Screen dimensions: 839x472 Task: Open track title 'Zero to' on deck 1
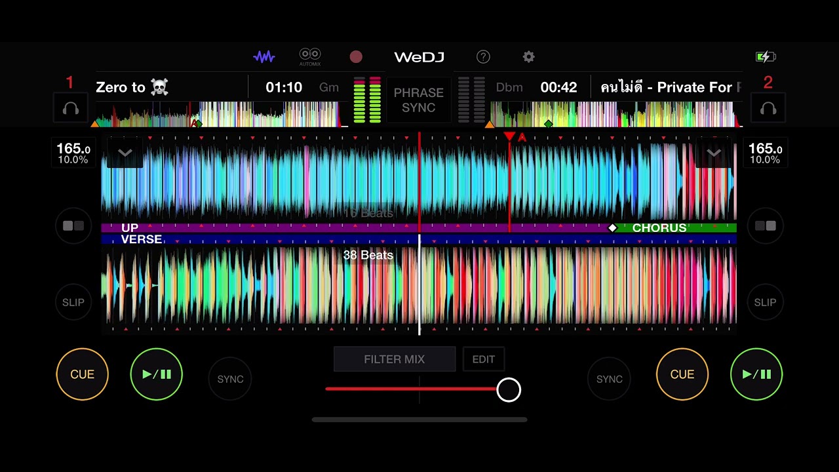pos(132,87)
